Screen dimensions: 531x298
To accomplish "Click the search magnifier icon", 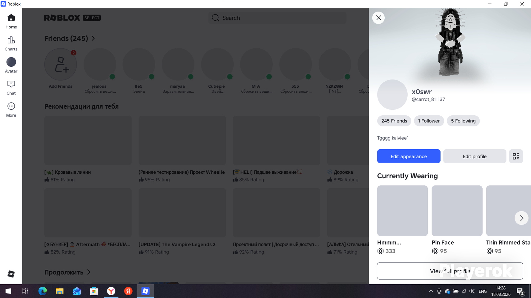I will pyautogui.click(x=215, y=18).
